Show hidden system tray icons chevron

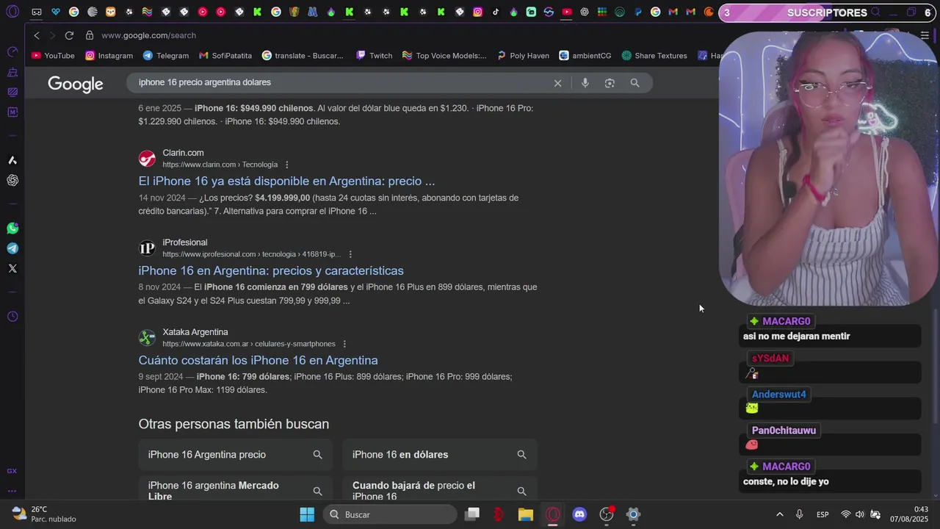point(779,514)
